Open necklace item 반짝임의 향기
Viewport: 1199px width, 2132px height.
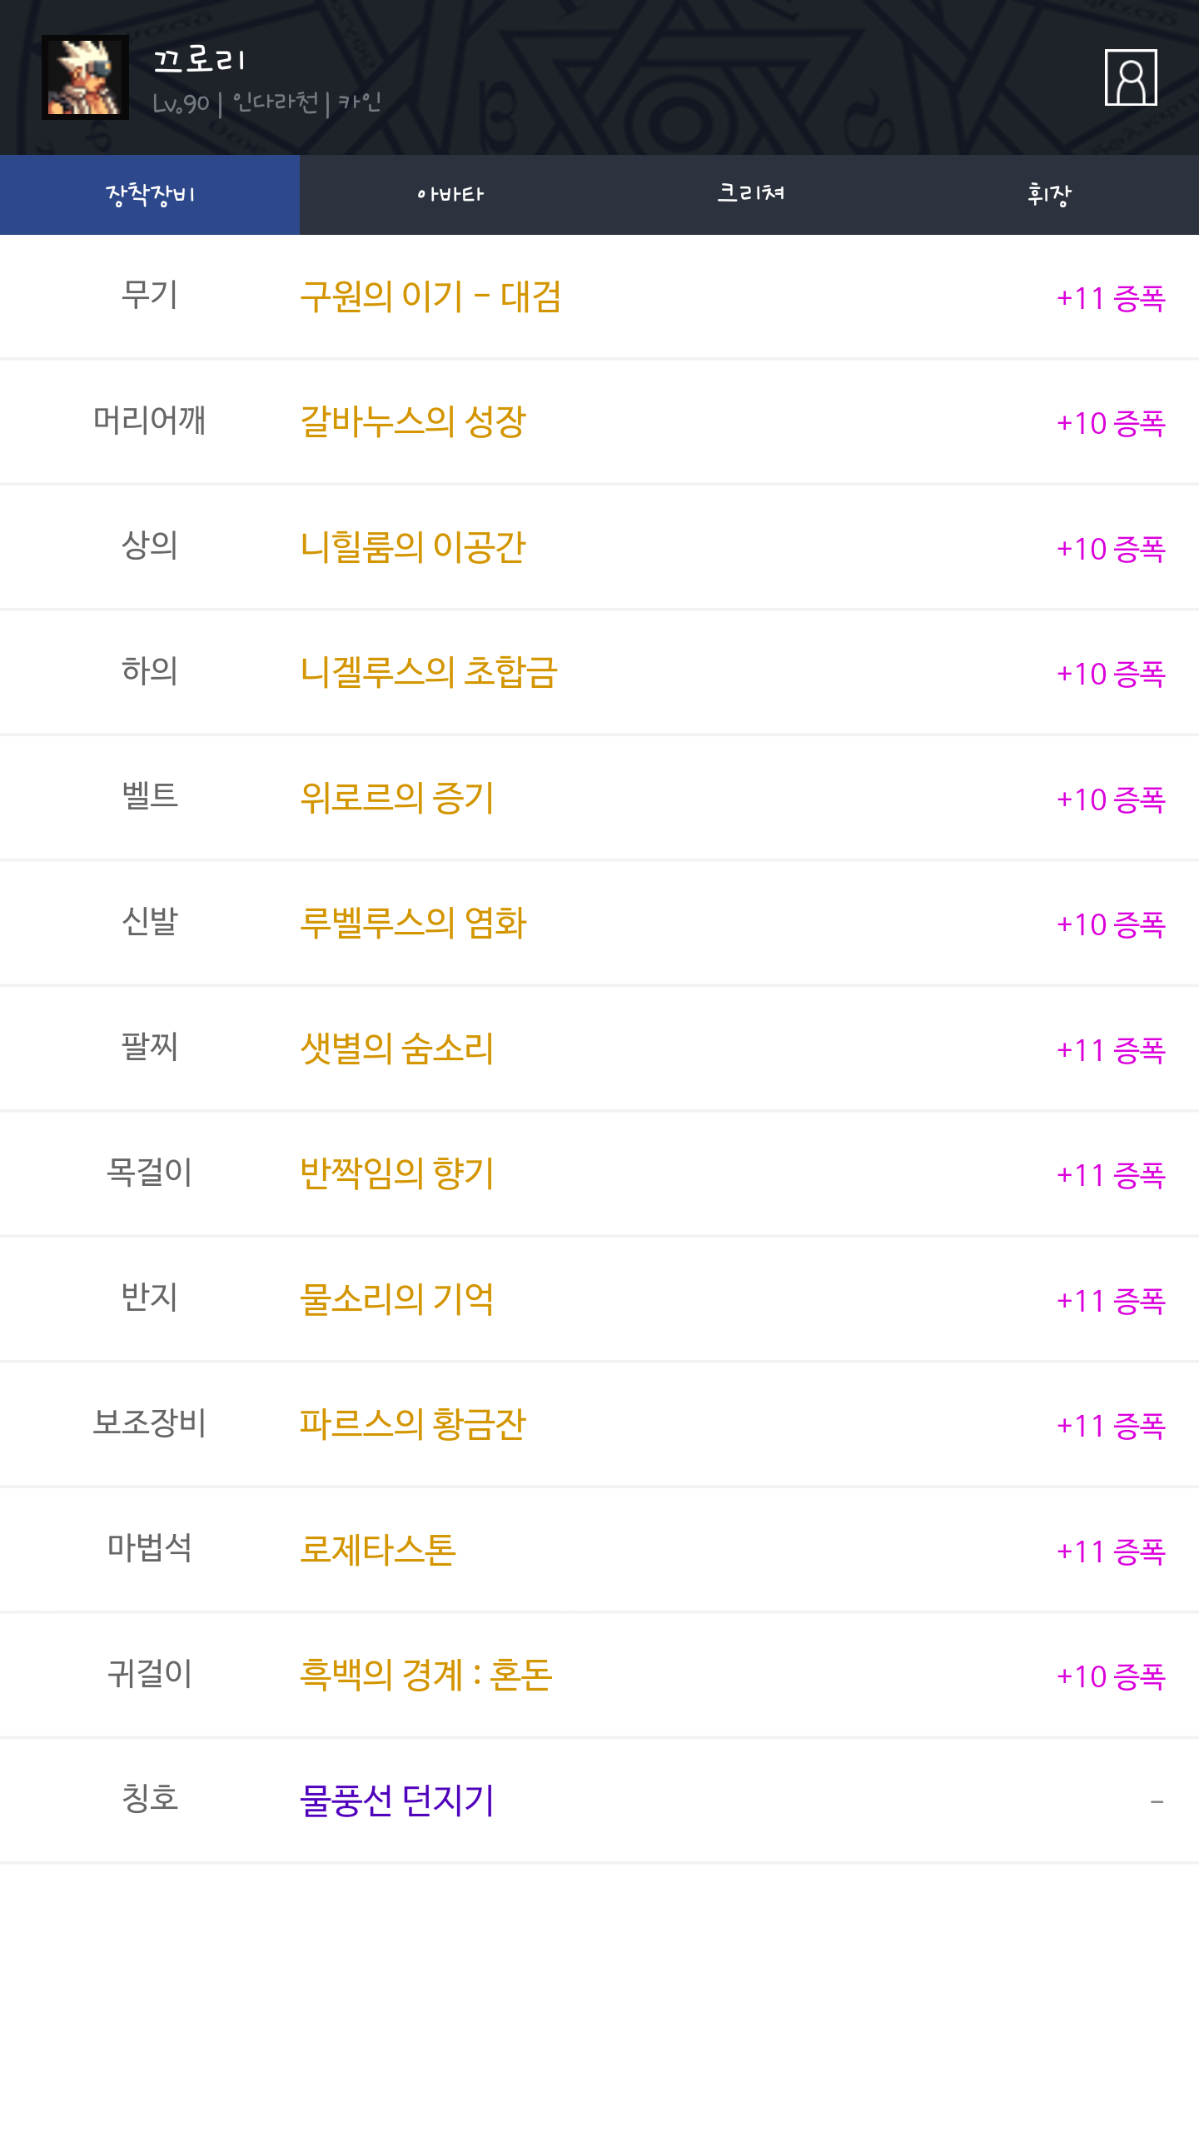396,1173
